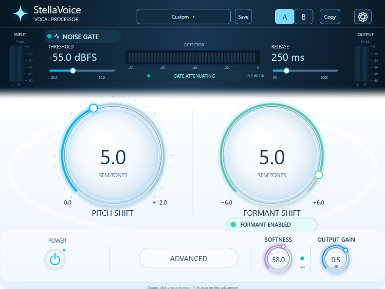Click the Formant Shift dial handle
The image size is (385, 289).
point(319,175)
